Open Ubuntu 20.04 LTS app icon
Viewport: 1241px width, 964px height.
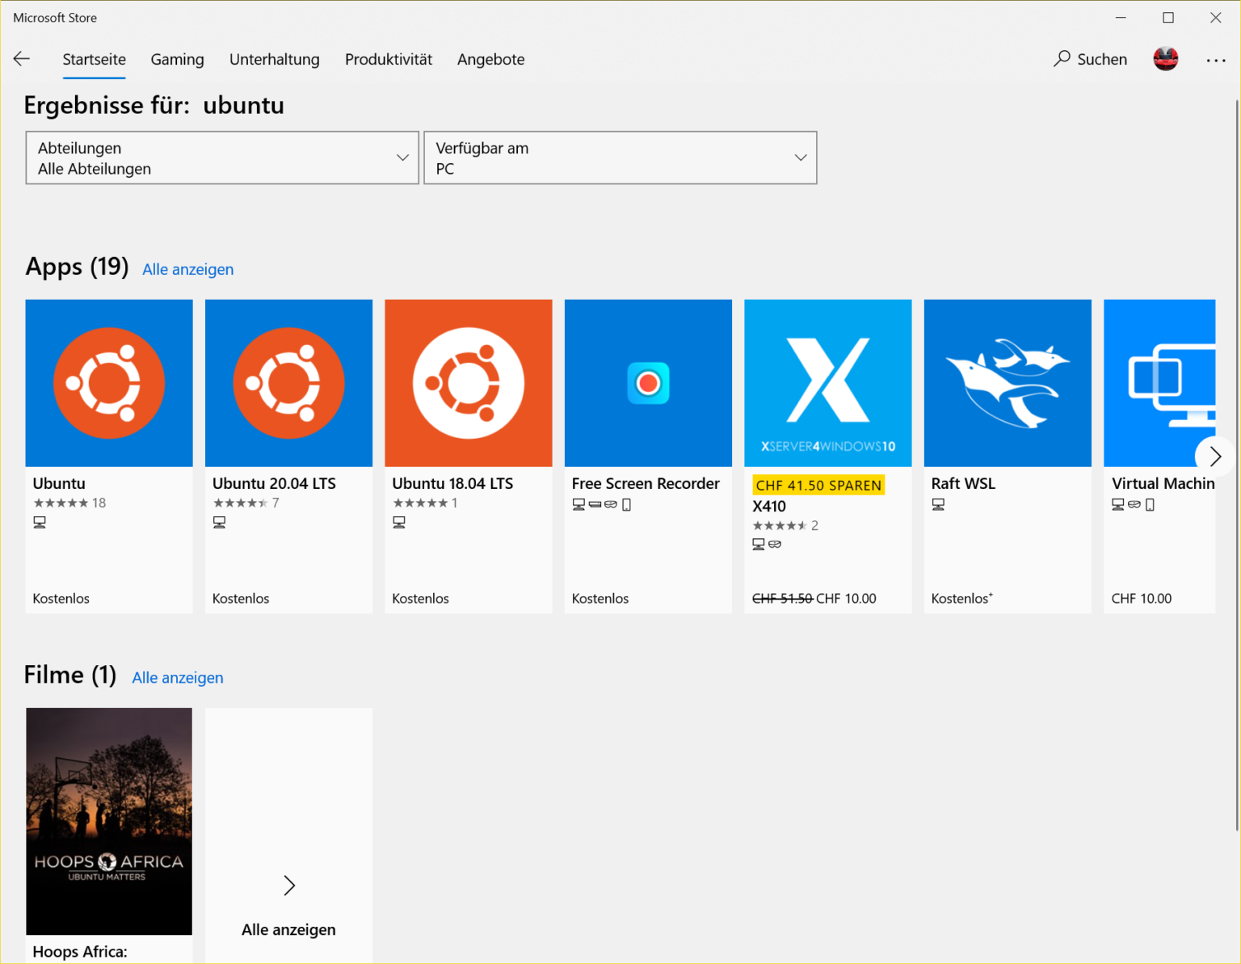coord(288,383)
